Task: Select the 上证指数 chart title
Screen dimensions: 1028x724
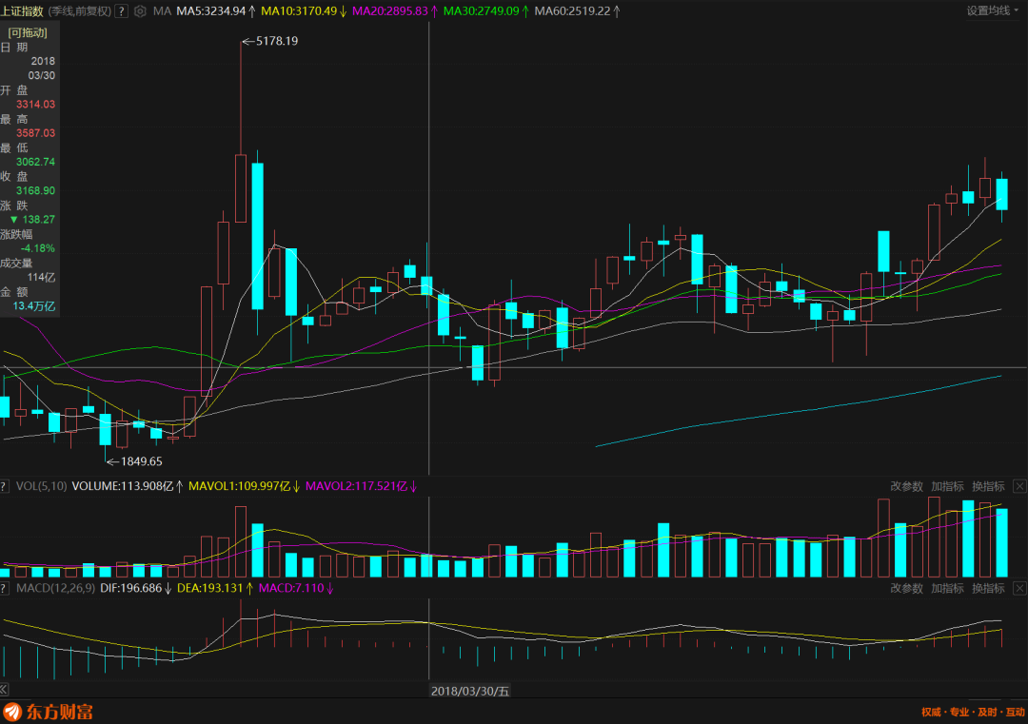Action: point(22,11)
